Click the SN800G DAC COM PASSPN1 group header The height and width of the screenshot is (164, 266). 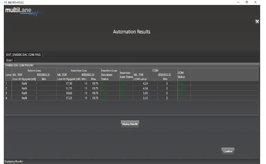[x=20, y=65]
